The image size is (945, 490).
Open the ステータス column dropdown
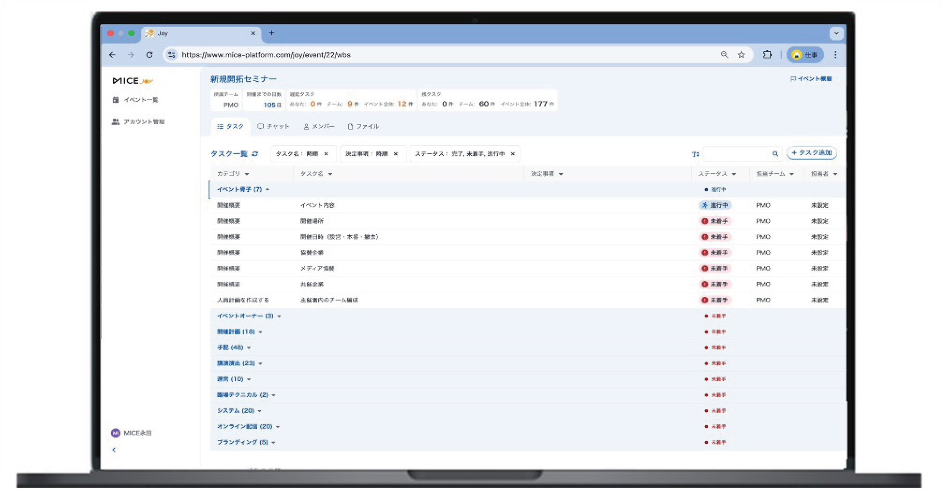click(734, 174)
